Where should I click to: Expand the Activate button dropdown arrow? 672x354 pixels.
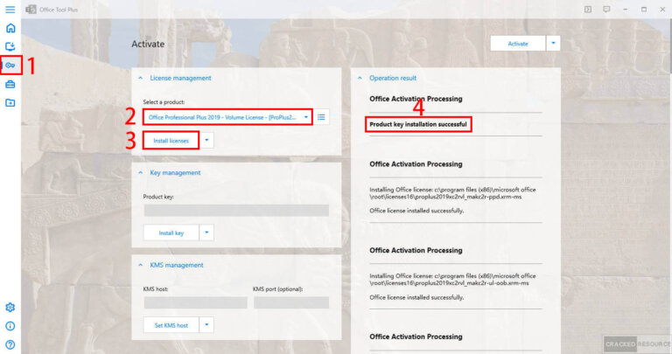tap(553, 43)
